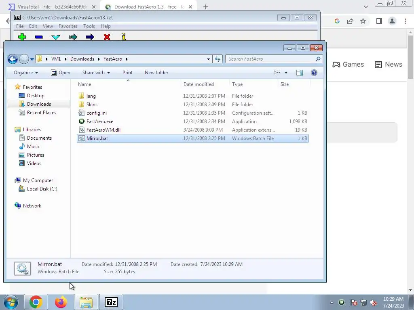The height and width of the screenshot is (310, 414).
Task: Click the New folder button
Action: pyautogui.click(x=156, y=73)
